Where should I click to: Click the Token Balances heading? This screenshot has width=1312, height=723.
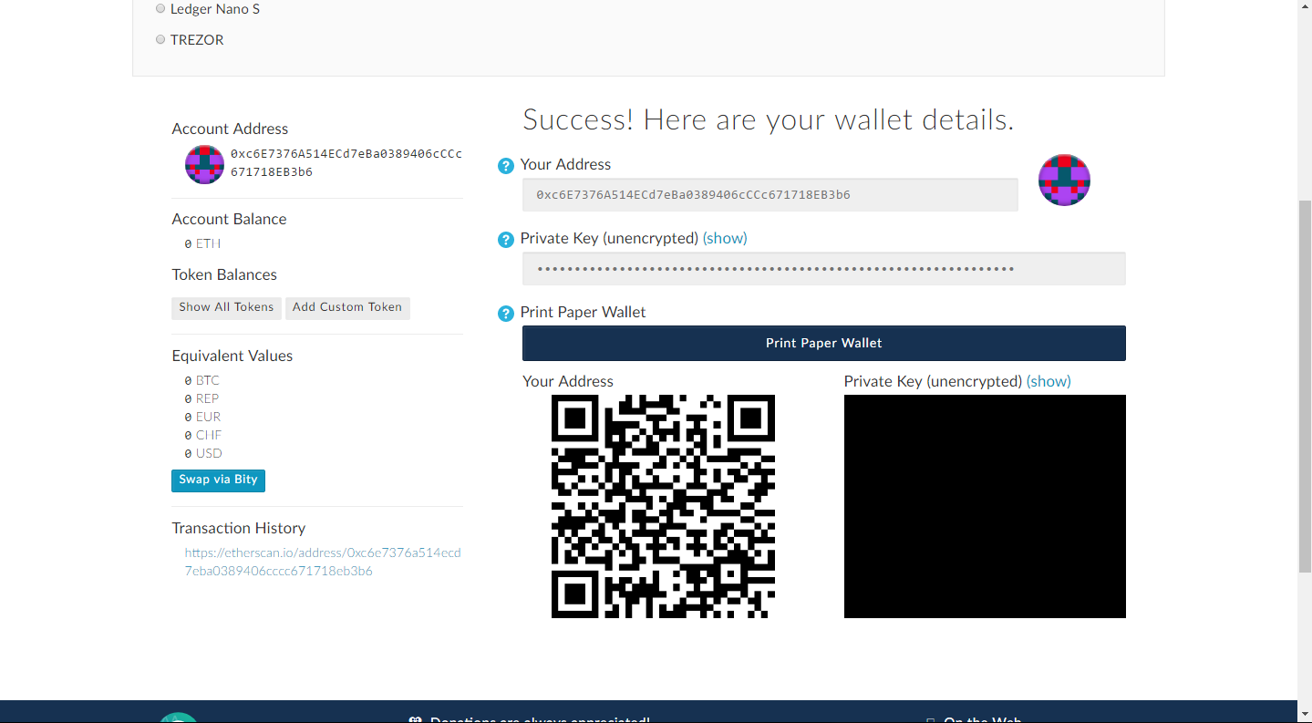pyautogui.click(x=224, y=274)
